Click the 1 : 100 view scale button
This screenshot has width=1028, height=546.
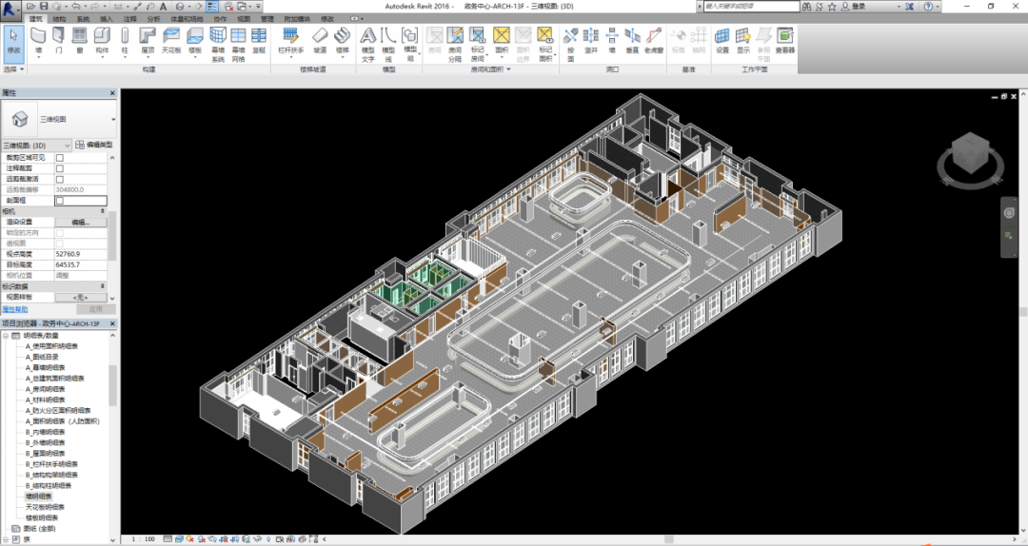click(x=144, y=538)
